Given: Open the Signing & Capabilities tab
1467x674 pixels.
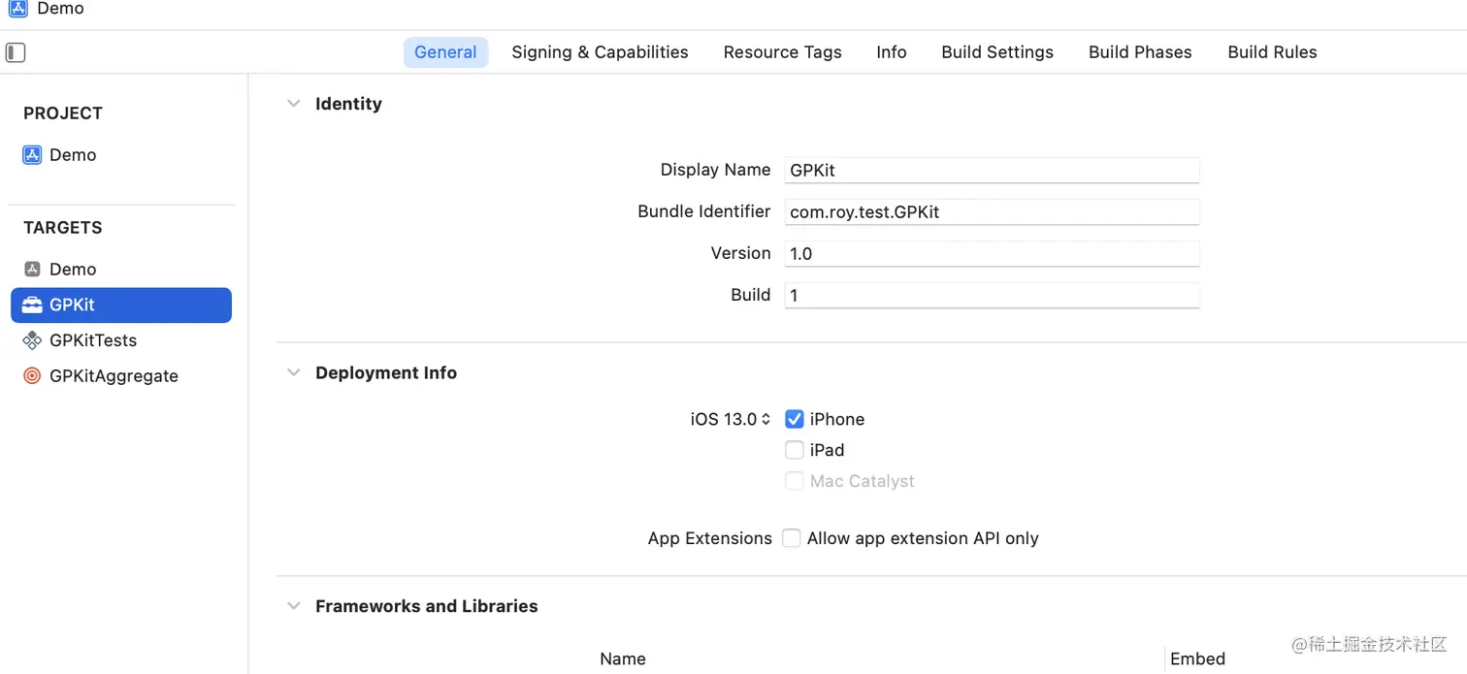Looking at the screenshot, I should pyautogui.click(x=600, y=52).
